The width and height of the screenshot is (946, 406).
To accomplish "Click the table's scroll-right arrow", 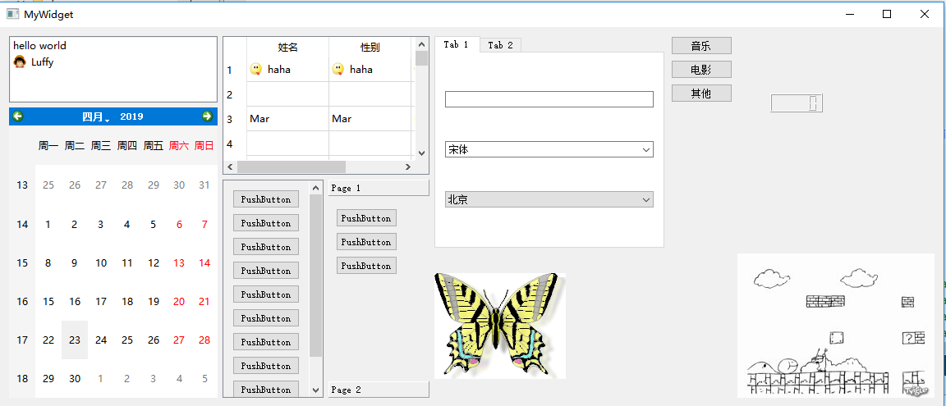I will point(408,167).
